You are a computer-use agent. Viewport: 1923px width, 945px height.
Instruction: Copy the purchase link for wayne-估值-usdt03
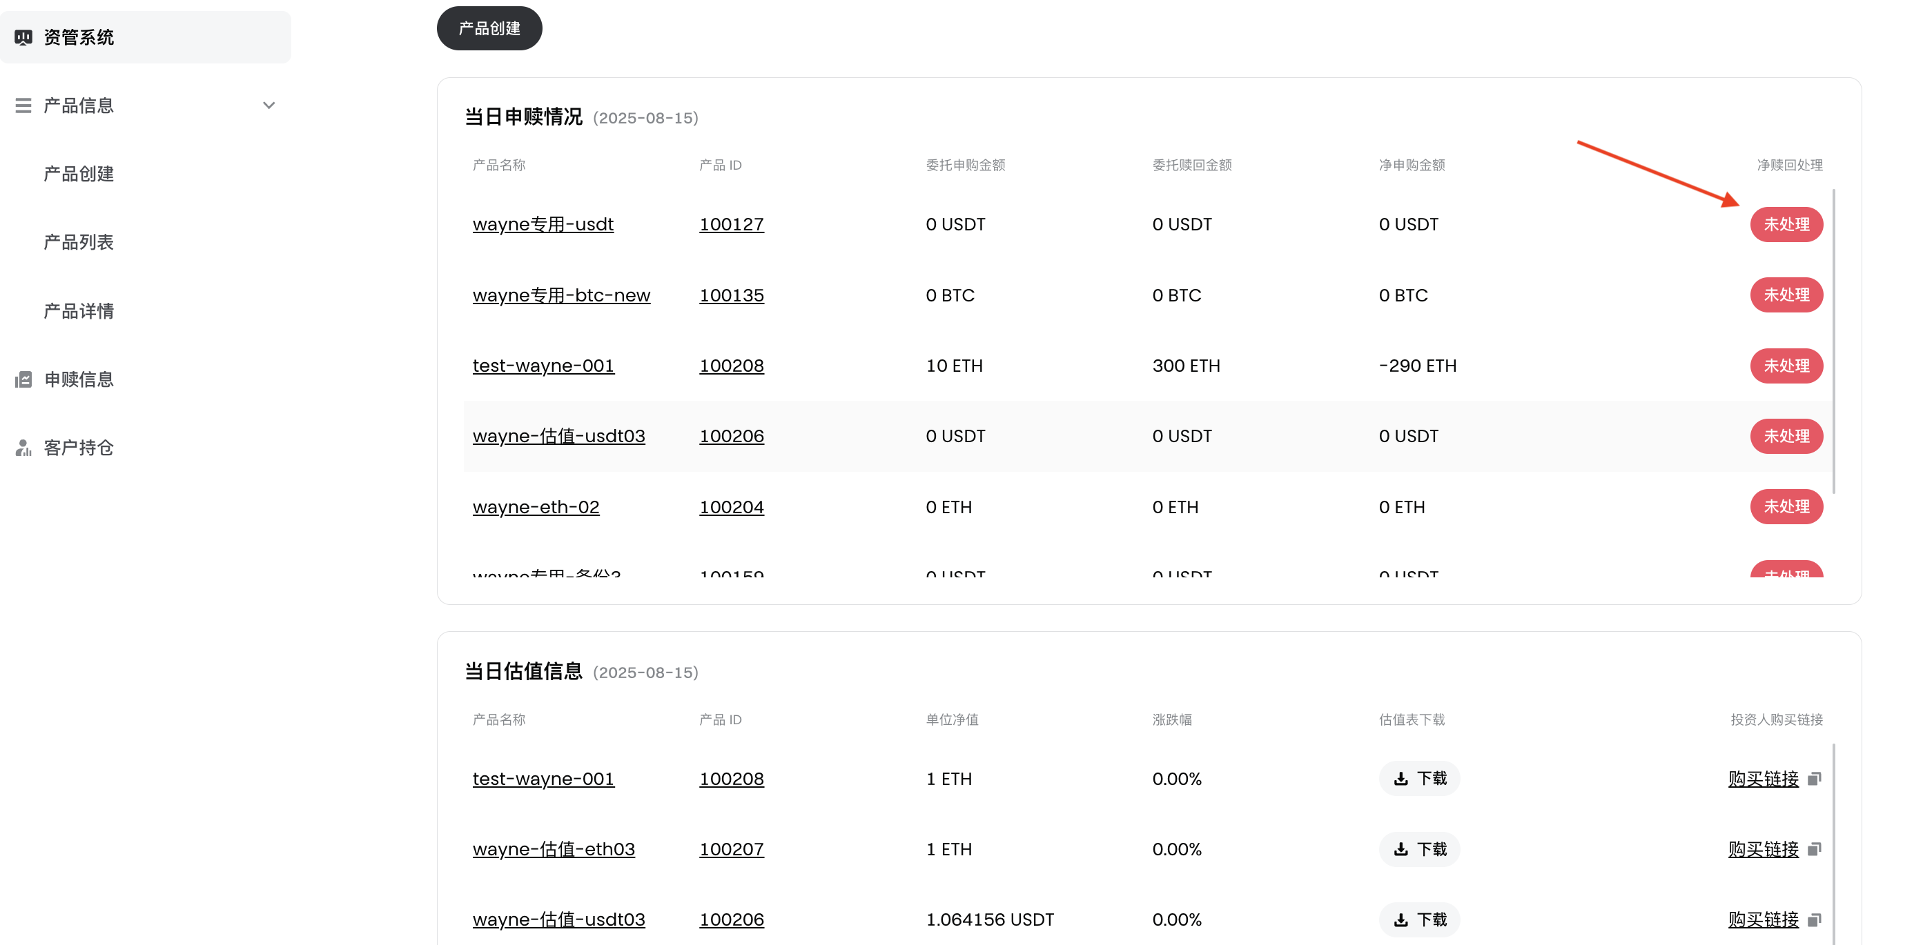(x=1815, y=919)
